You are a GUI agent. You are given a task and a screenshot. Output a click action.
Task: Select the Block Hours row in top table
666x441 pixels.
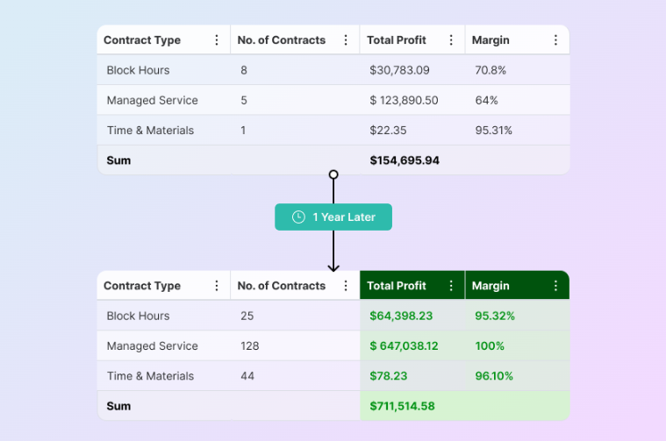coord(138,70)
